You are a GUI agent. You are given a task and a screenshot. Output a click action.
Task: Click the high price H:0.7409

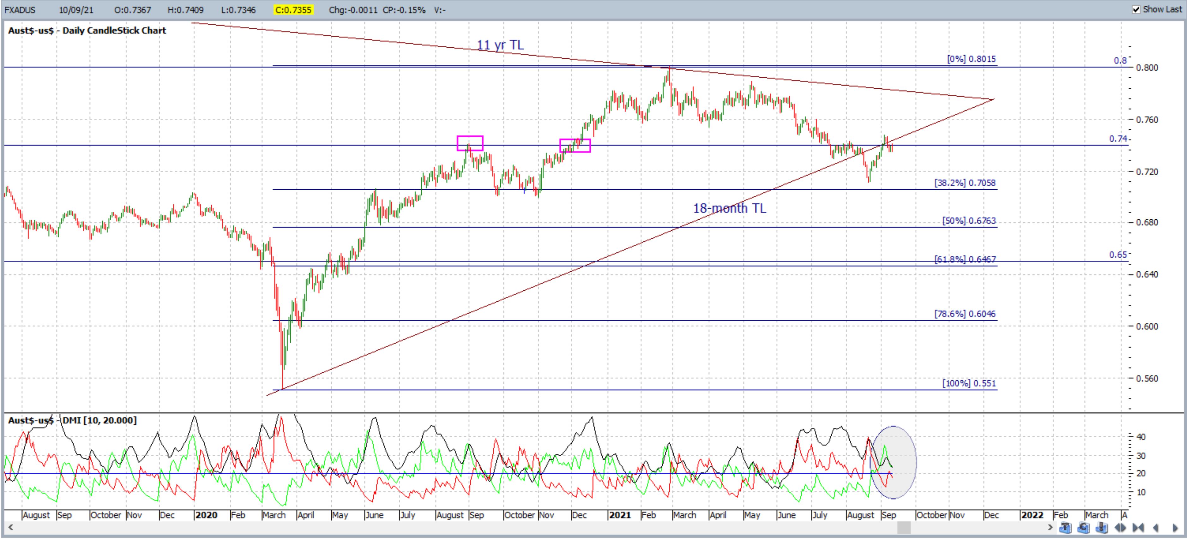[186, 10]
